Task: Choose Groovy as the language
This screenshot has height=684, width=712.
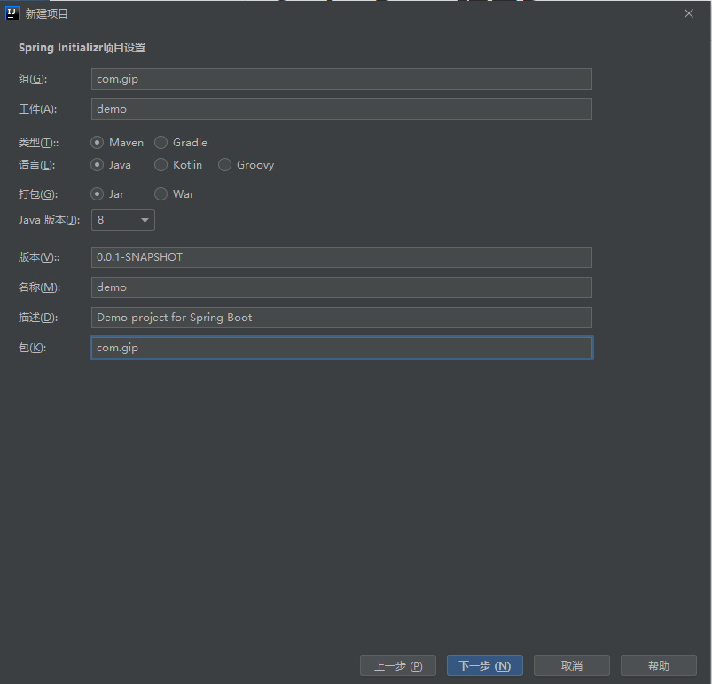Action: (x=225, y=164)
